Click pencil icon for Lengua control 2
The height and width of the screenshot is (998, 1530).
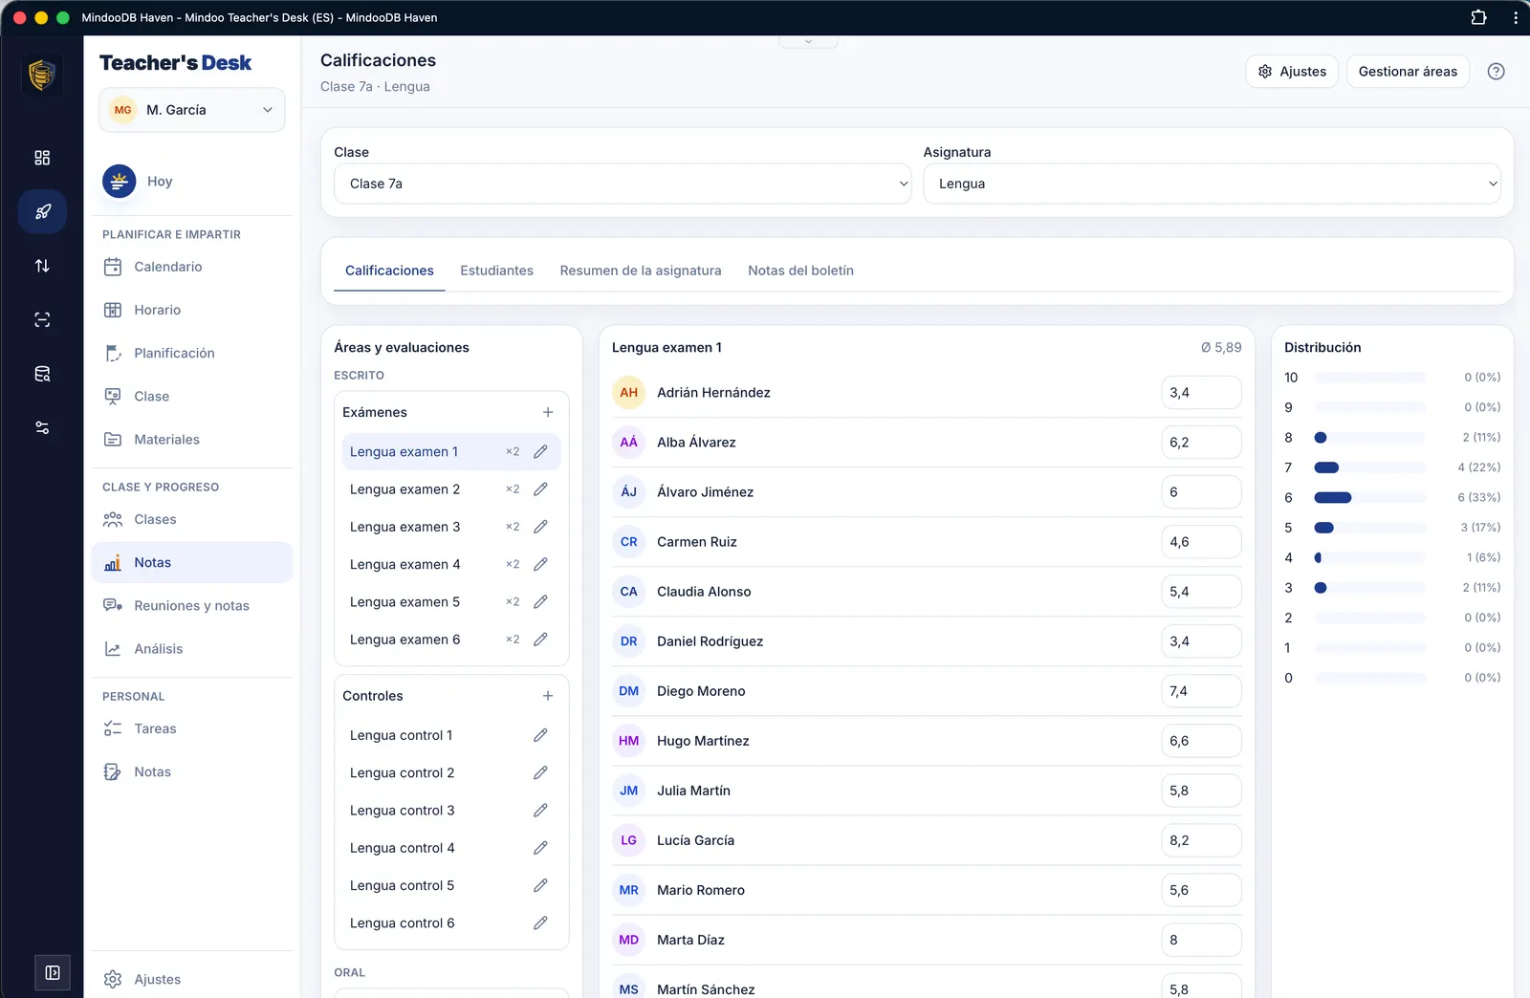pos(540,772)
